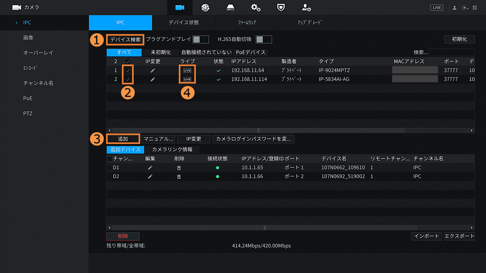This screenshot has width=486, height=273.
Task: Click the pencil icon for 192.168.11.64
Action: (153, 70)
